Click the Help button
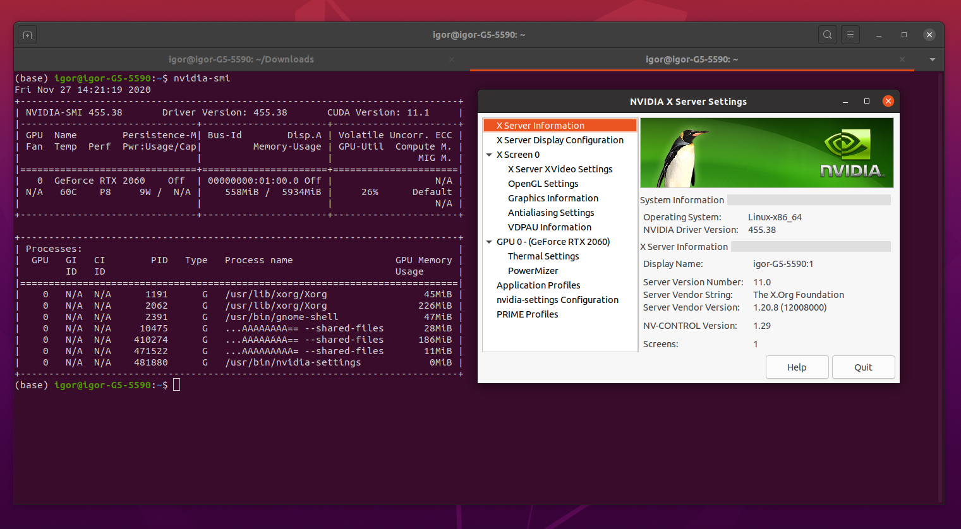The image size is (961, 529). click(x=797, y=367)
